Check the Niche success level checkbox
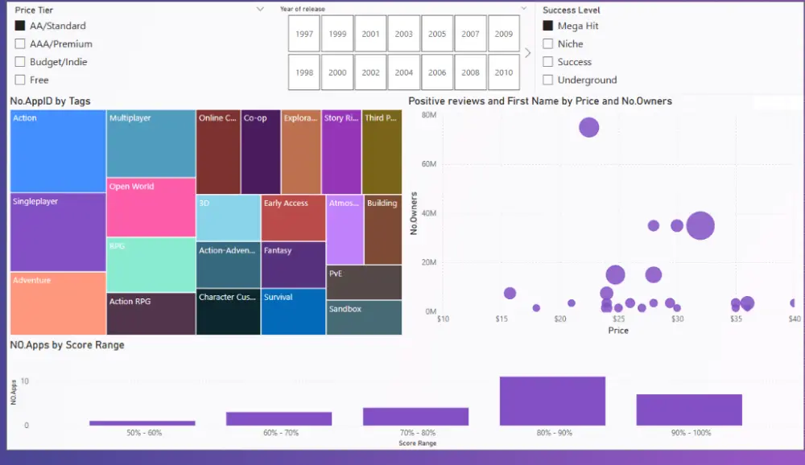The height and width of the screenshot is (465, 805). click(547, 43)
